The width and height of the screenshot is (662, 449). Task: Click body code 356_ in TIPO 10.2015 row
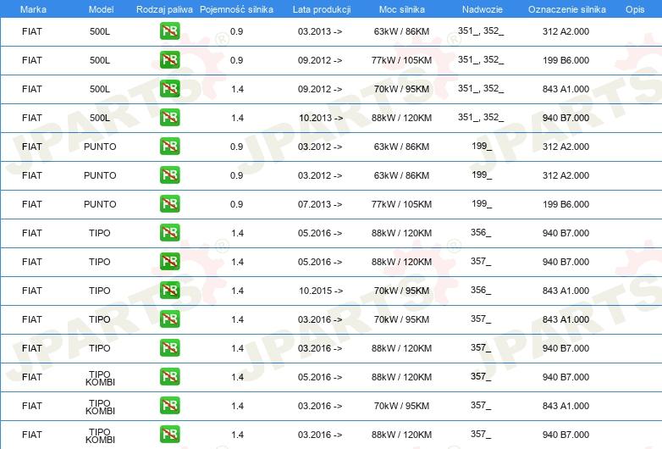click(481, 291)
